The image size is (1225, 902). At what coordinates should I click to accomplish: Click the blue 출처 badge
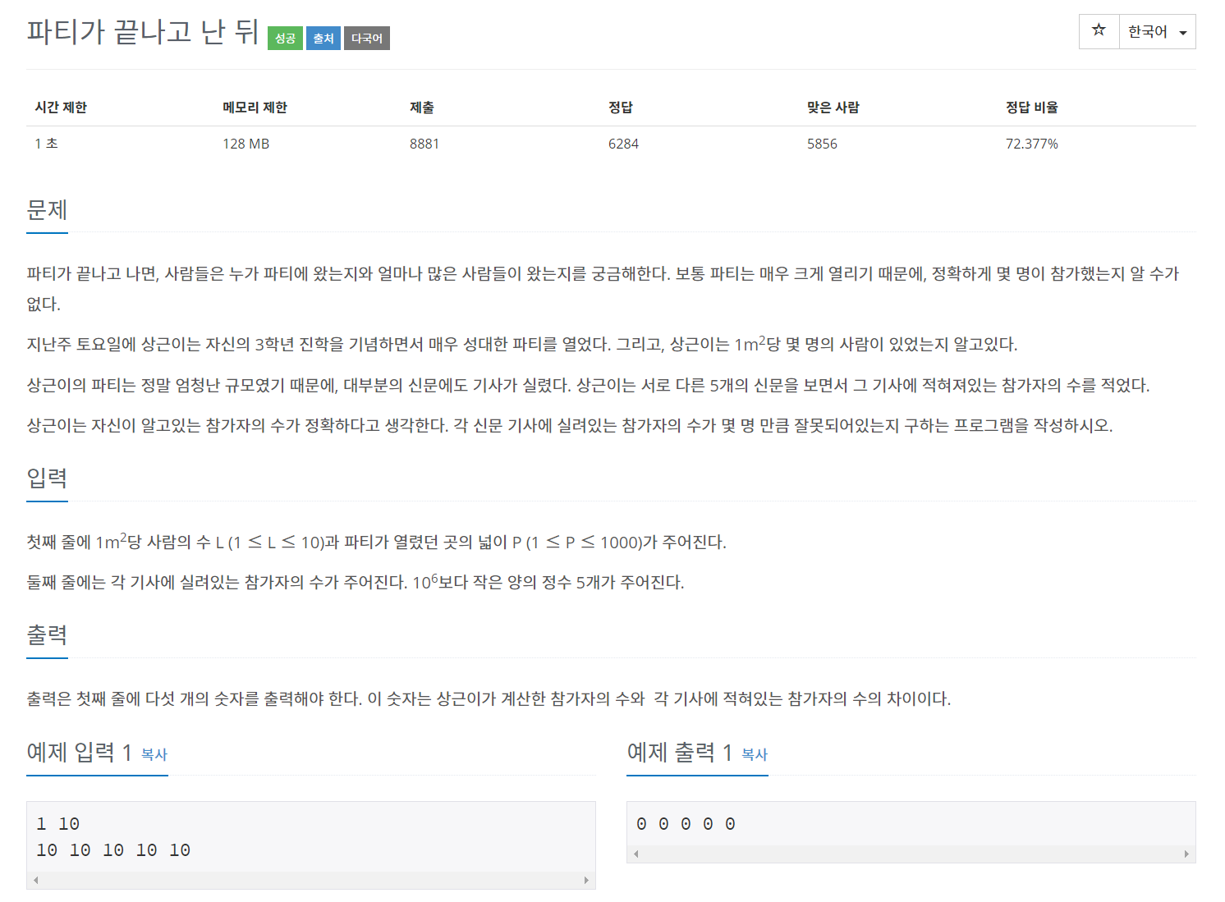tap(323, 39)
